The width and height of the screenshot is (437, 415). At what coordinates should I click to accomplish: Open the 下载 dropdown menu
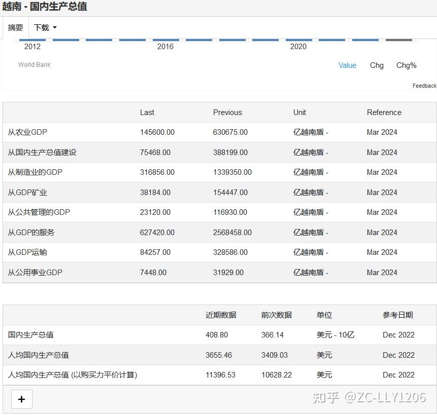click(45, 27)
